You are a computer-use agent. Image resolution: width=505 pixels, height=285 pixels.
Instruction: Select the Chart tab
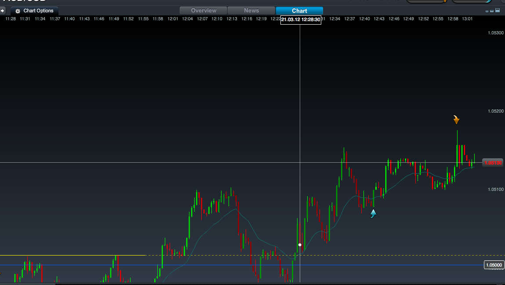pos(299,11)
